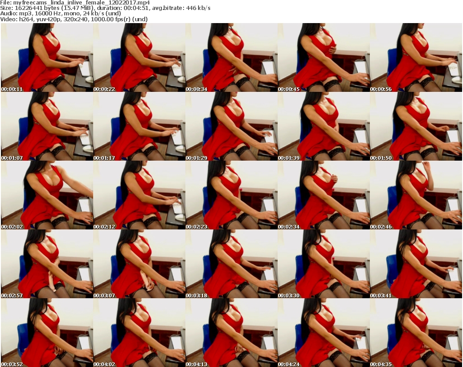
Task: Pick the frame at 00:04:13
Action: point(231,333)
